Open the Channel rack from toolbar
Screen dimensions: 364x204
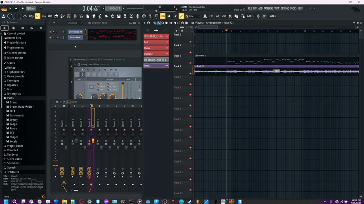pyautogui.click(x=69, y=16)
